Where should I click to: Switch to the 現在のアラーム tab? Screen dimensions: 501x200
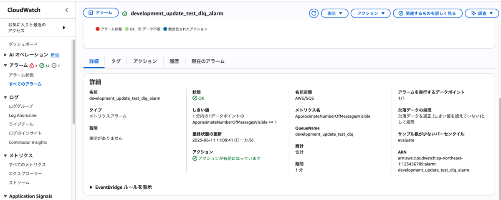(x=208, y=61)
